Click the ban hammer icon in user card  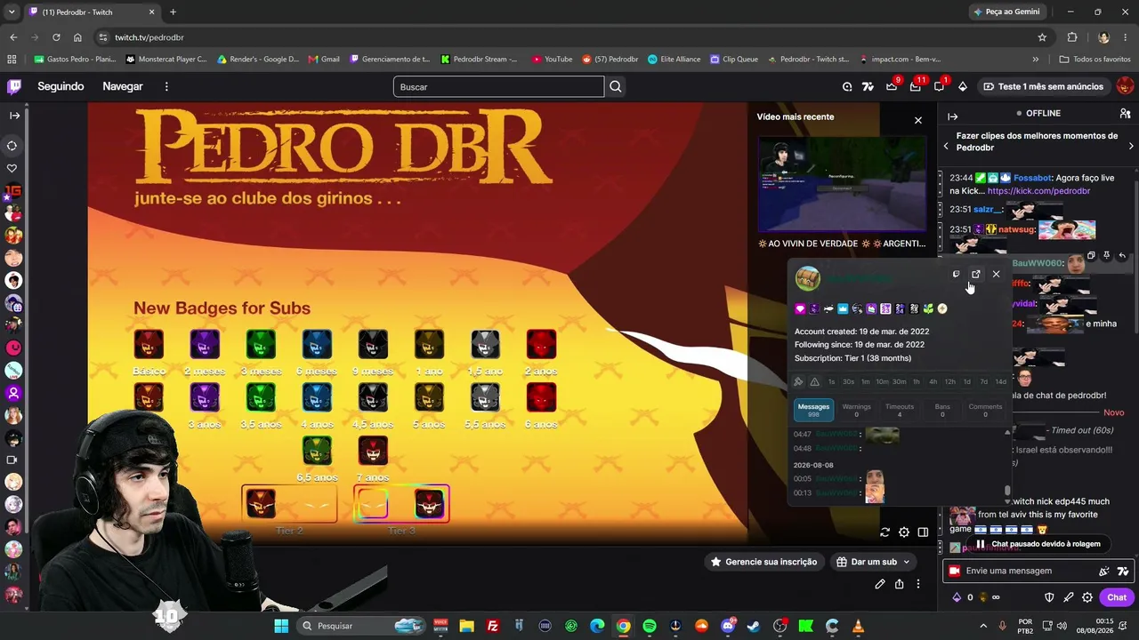point(798,382)
